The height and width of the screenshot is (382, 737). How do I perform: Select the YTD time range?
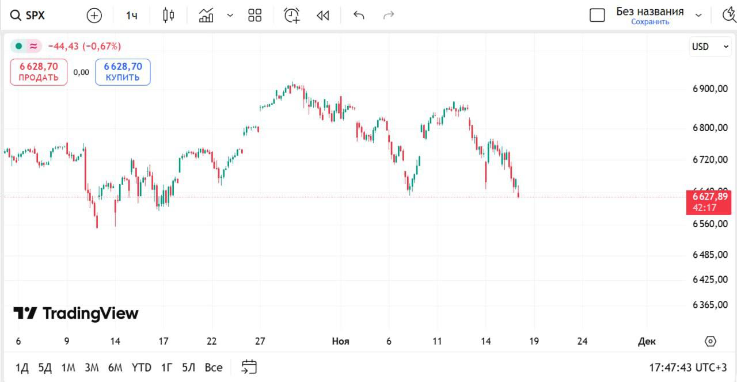[x=141, y=367]
